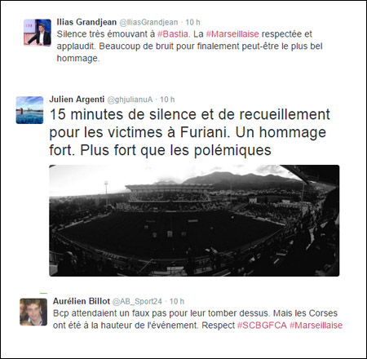The width and height of the screenshot is (367, 359).
Task: Open Julien Argenti's profile avatar
Action: click(x=29, y=110)
